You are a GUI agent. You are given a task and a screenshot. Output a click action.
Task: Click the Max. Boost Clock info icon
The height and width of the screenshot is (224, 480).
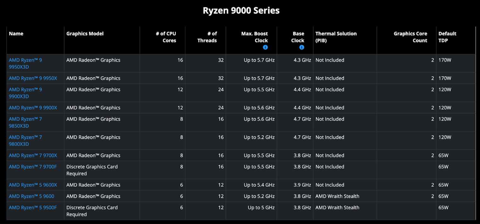(265, 47)
